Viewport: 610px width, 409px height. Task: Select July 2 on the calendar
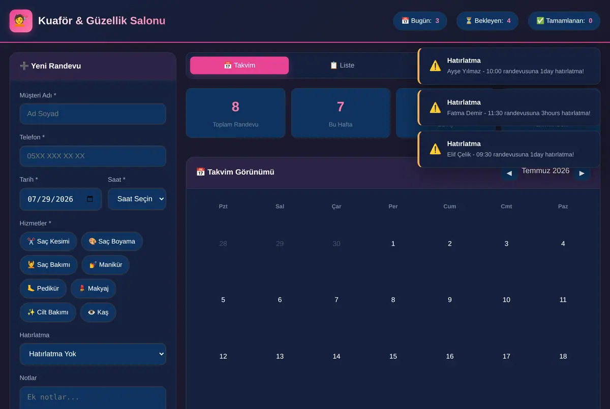pos(450,244)
